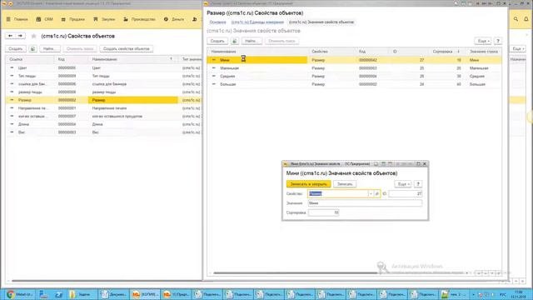
Task: Click Создать in the Размер window toolbar
Action: click(217, 41)
